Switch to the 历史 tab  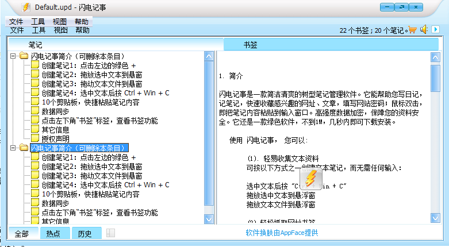click(x=85, y=233)
